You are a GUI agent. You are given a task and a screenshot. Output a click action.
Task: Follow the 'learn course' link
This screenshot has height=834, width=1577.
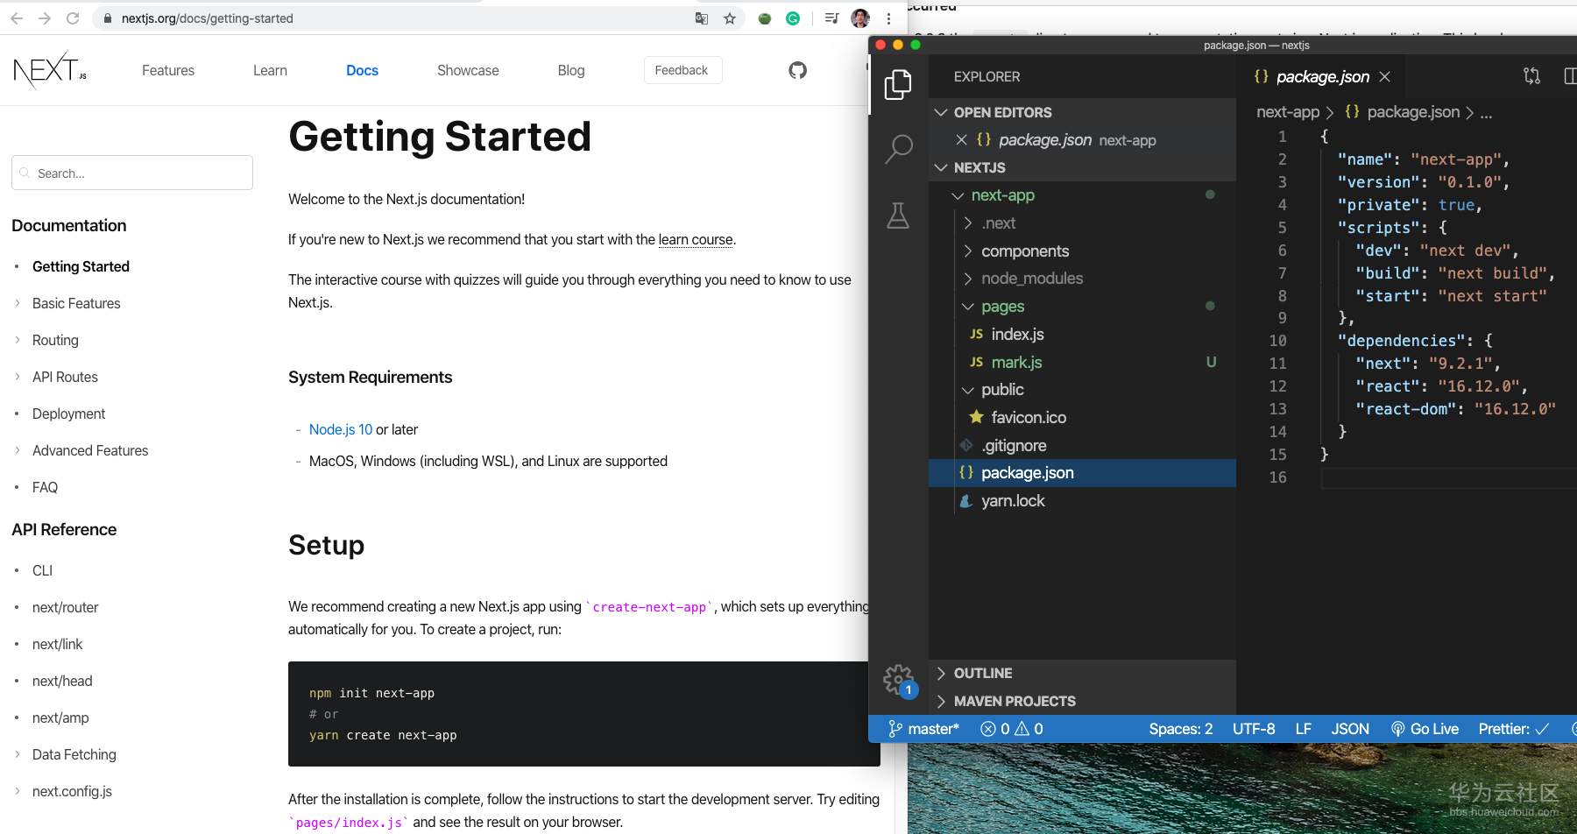(x=696, y=239)
